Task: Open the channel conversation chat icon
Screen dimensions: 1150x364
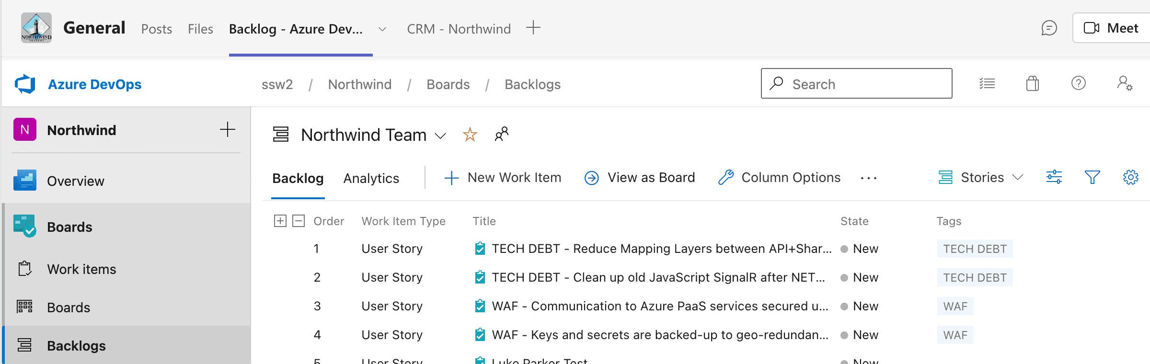Action: click(x=1049, y=28)
